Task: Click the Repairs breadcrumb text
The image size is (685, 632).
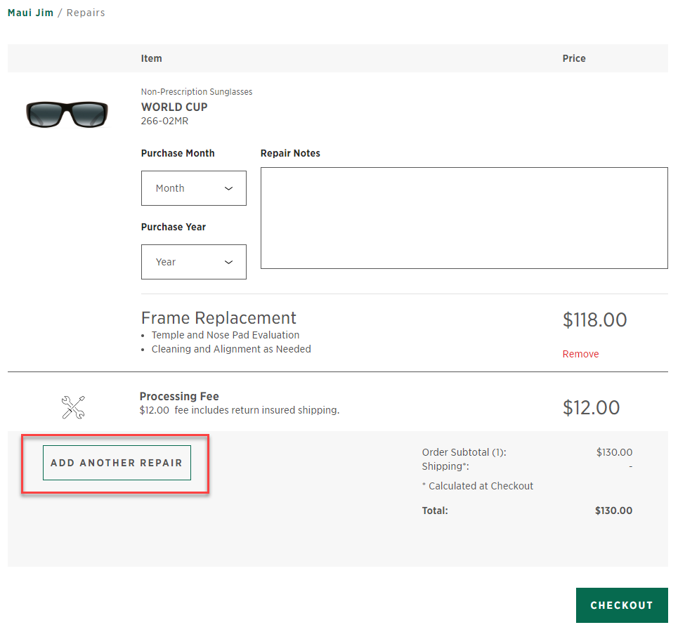Action: pyautogui.click(x=86, y=13)
